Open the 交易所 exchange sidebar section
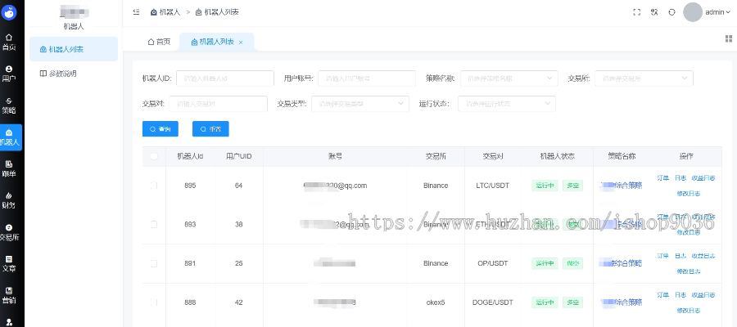This screenshot has width=737, height=327. 9,232
